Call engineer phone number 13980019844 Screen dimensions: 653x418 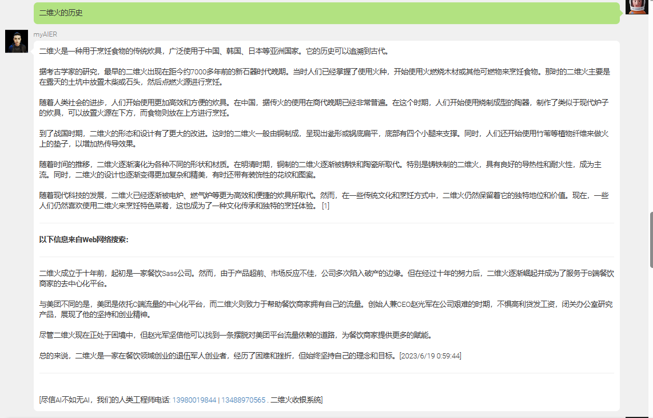pos(194,400)
